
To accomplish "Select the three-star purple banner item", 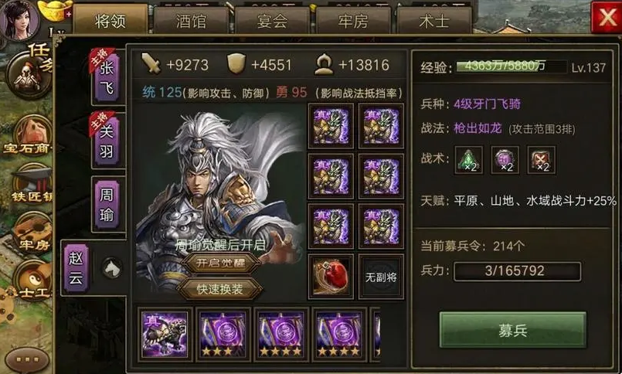I will [x=223, y=334].
